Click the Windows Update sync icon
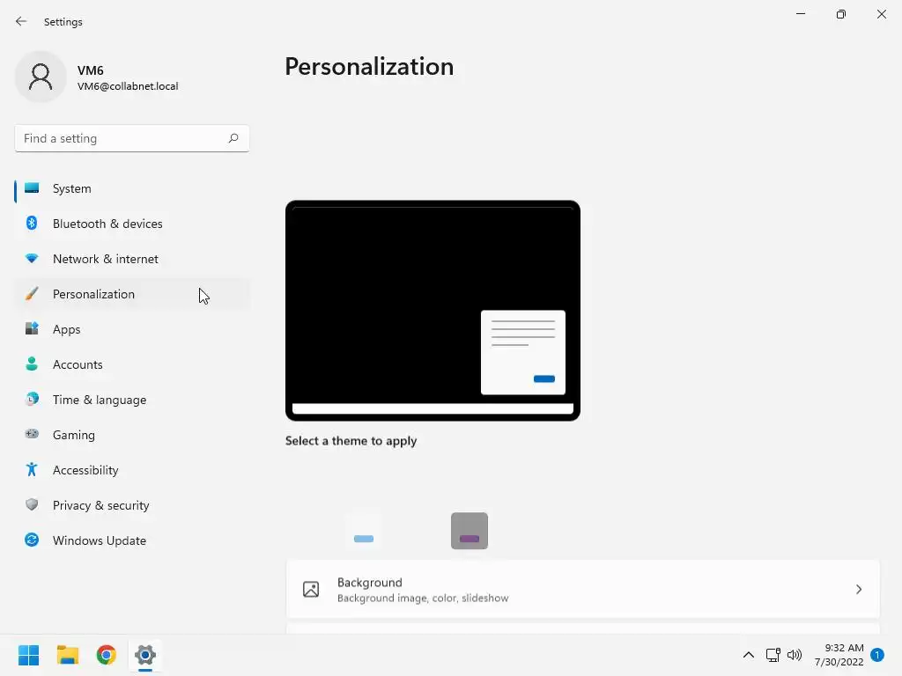The image size is (902, 676). click(32, 540)
